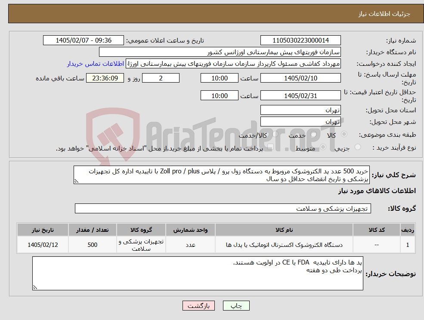Screen dimensions: 424x320
Task: Click the توضیحات خریدار label
Action: click(x=391, y=274)
